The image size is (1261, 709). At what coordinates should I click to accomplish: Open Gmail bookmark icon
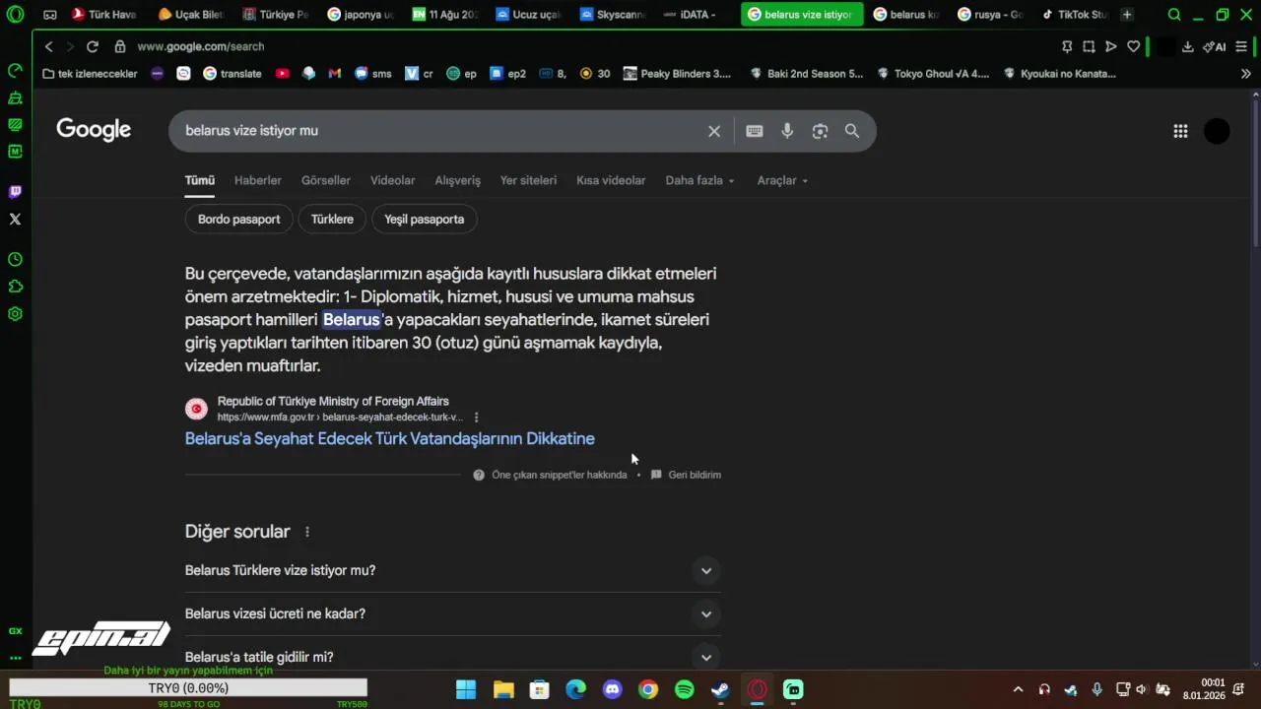tap(335, 73)
